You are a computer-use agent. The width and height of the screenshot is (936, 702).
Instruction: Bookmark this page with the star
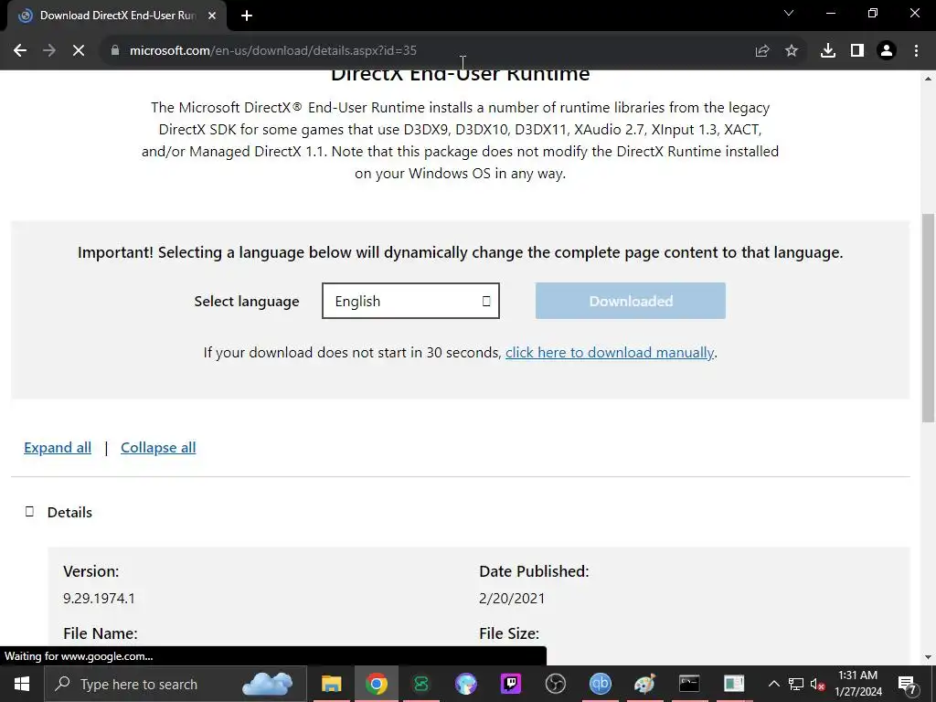792,51
